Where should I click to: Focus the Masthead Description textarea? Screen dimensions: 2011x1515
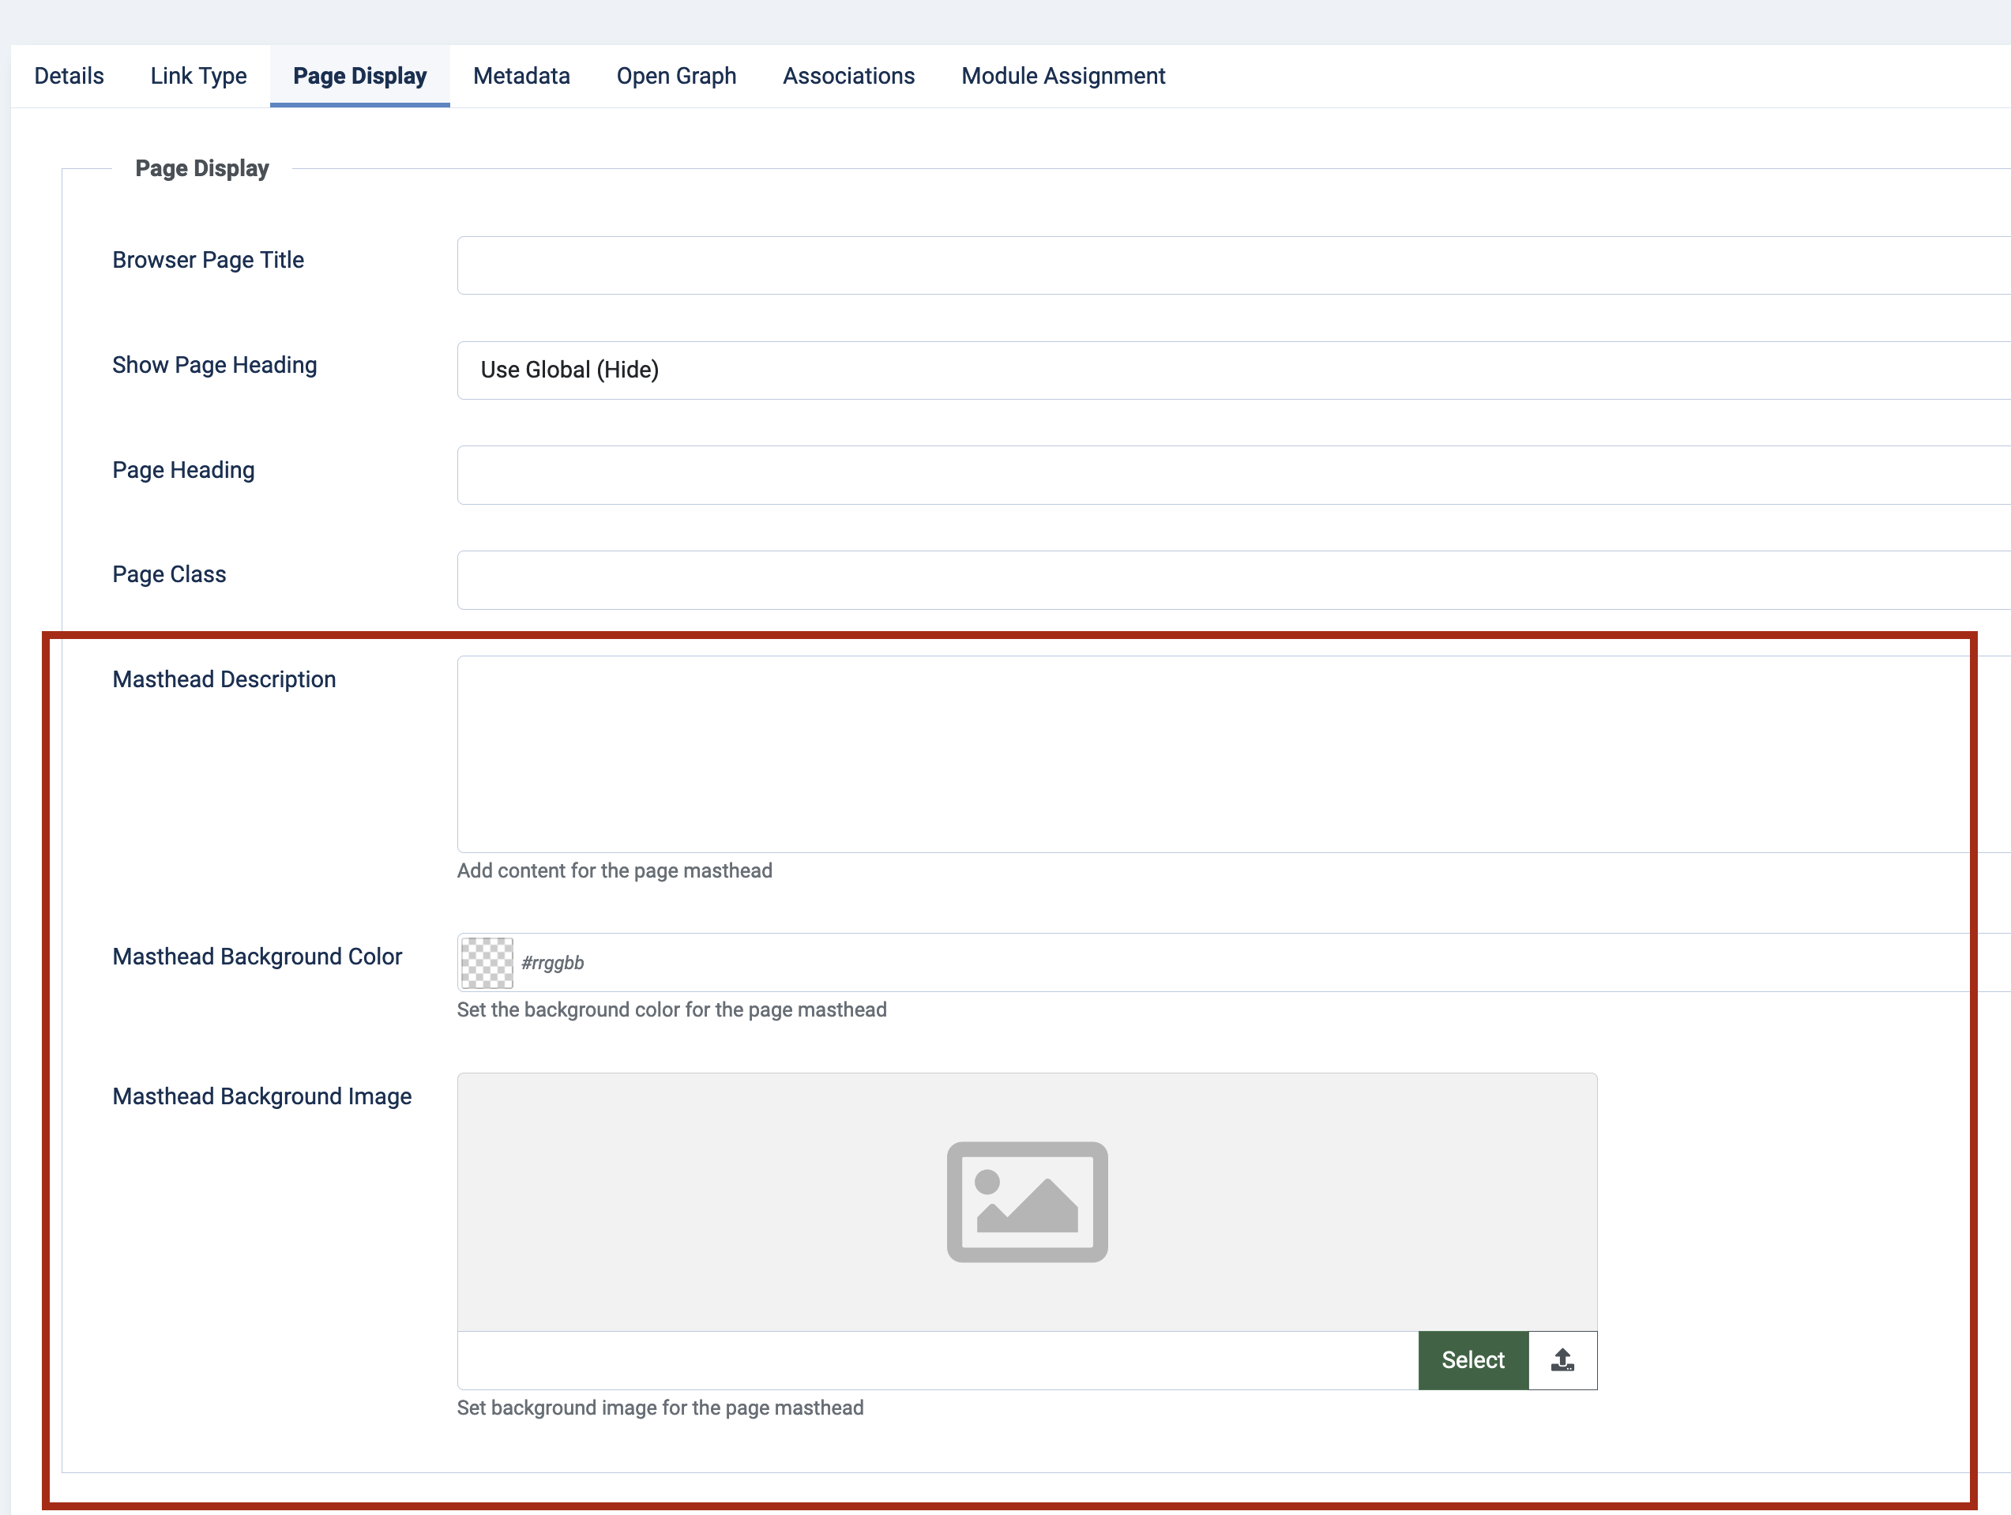point(1214,754)
